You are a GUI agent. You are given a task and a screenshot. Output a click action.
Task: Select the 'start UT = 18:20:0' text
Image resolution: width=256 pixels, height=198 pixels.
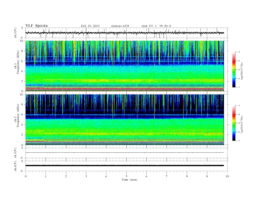pos(156,26)
